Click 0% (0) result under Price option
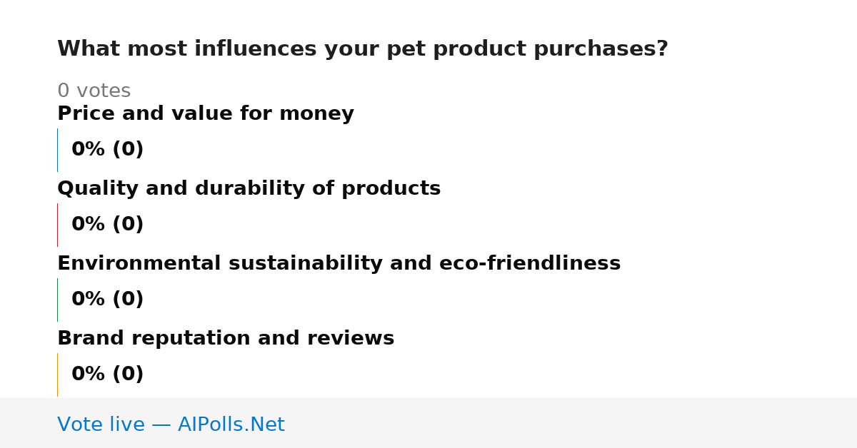 click(x=107, y=150)
